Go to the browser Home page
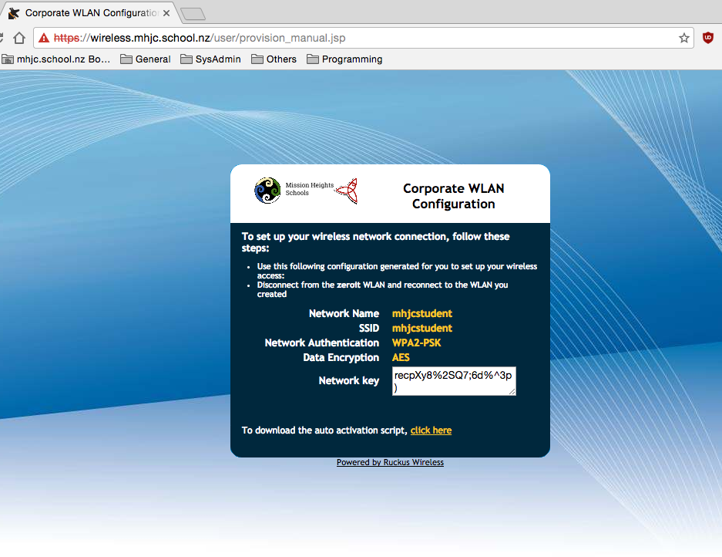Viewport: 722px width, 557px height. click(x=19, y=38)
